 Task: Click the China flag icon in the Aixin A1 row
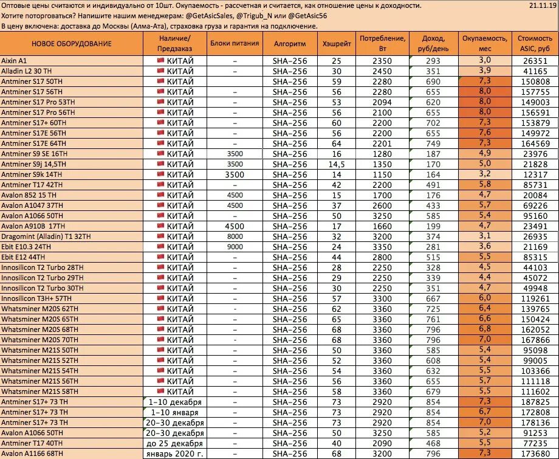pos(161,60)
